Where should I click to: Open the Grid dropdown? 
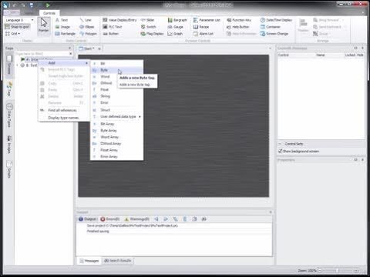pyautogui.click(x=13, y=34)
